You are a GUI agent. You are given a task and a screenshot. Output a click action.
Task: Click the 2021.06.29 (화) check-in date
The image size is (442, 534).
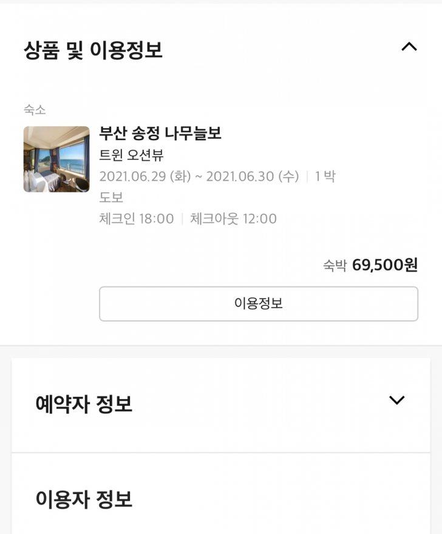point(143,177)
